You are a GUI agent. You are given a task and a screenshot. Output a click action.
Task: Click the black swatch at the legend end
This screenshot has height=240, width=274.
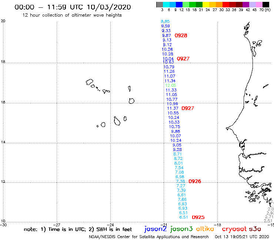[x=265, y=4]
